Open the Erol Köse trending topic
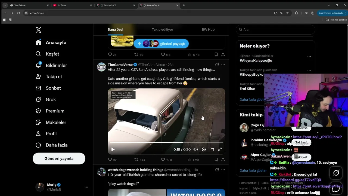 [x=247, y=89]
